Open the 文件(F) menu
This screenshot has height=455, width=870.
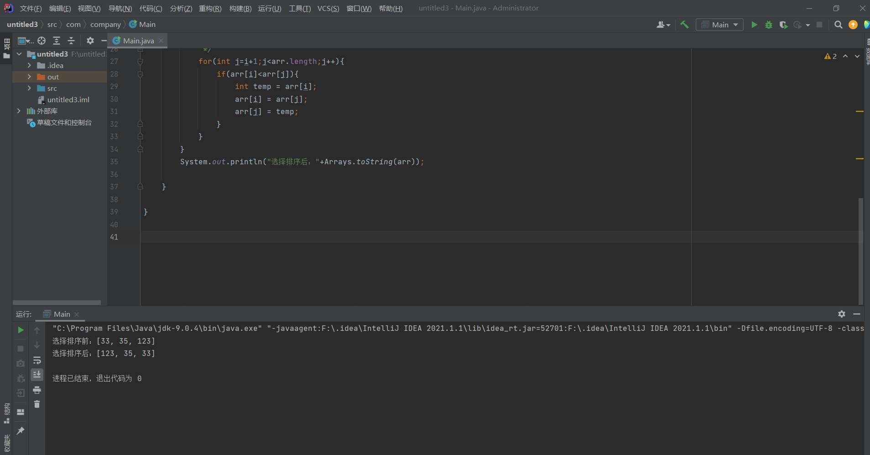click(31, 8)
